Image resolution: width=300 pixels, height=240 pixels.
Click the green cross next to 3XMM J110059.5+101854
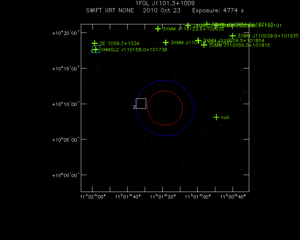[x=198, y=40]
